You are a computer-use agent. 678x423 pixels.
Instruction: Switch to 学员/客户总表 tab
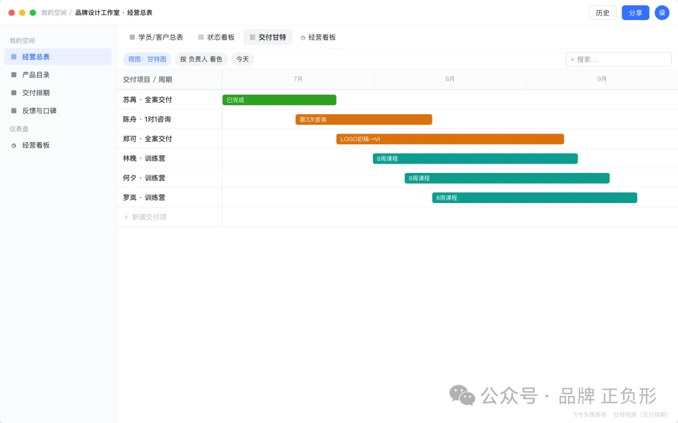click(156, 37)
